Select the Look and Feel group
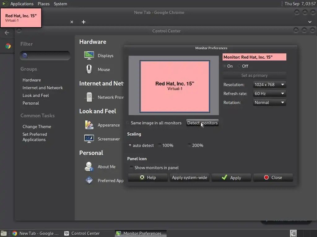Screen dimensions: 317x237 tap(36, 95)
